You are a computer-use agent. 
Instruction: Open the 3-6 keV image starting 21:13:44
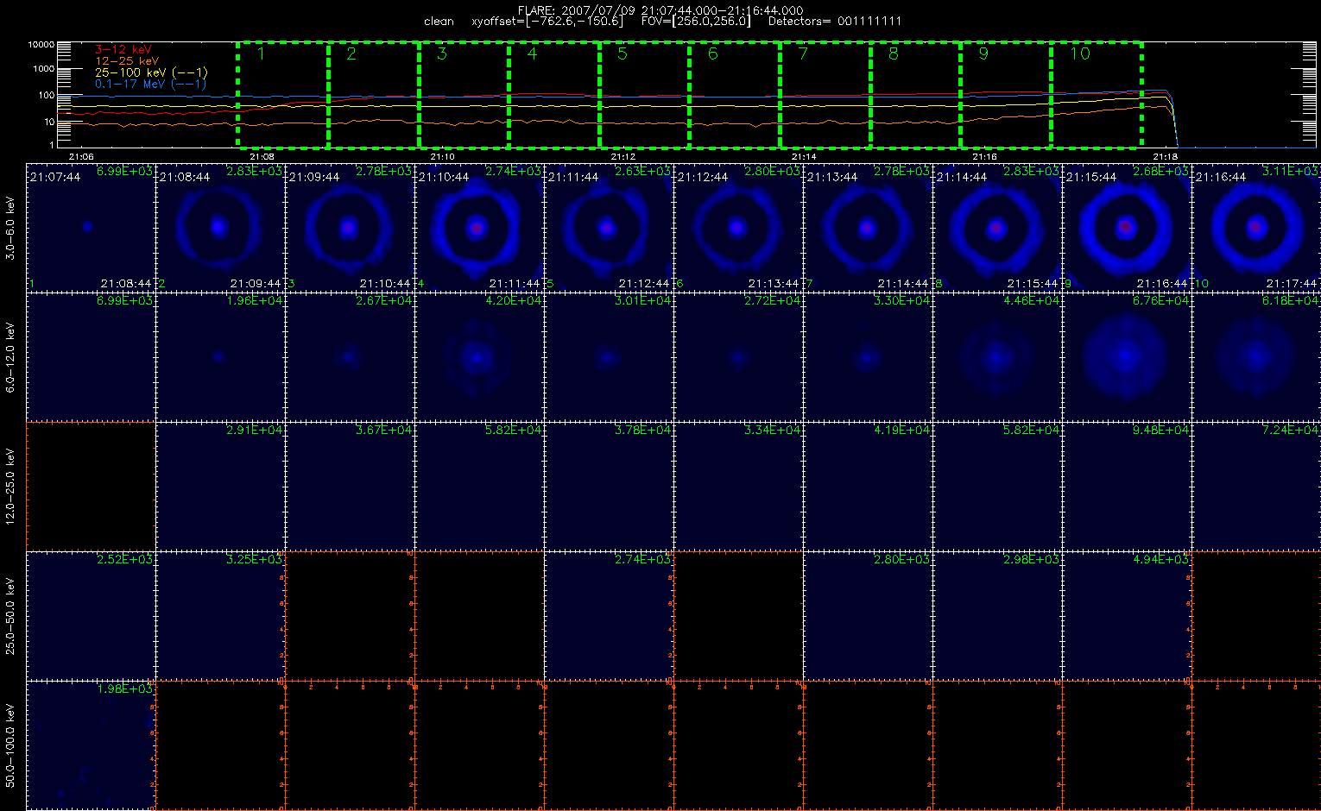click(x=868, y=228)
